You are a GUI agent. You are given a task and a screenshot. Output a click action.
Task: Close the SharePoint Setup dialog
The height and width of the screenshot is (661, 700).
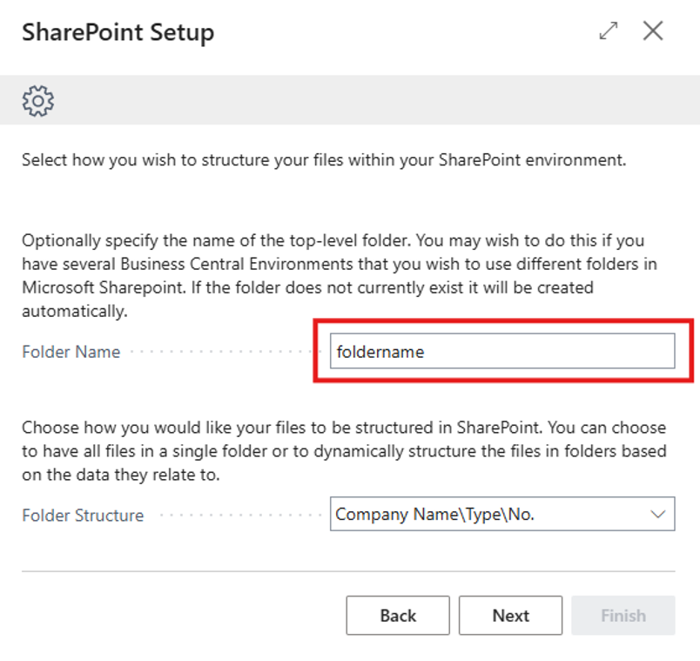[x=653, y=31]
